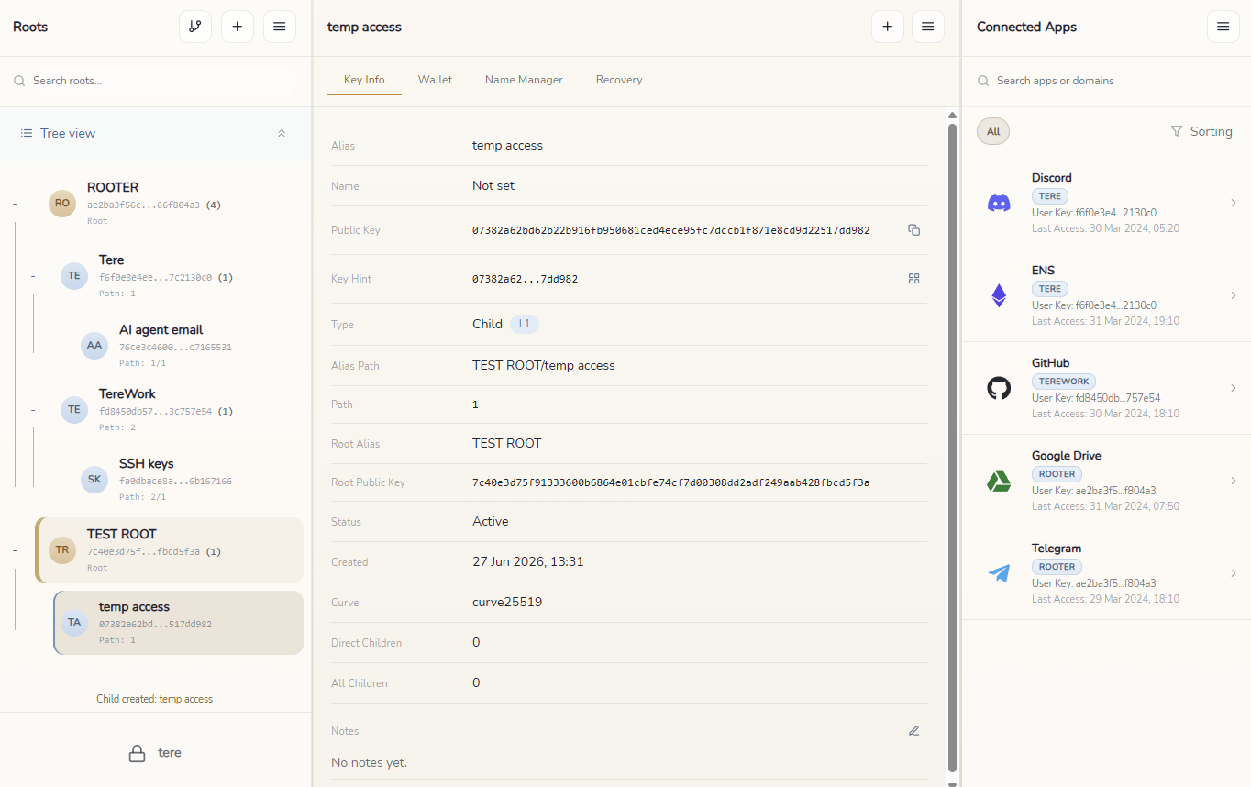Select the AI agent email key
Image resolution: width=1251 pixels, height=787 pixels.
[x=186, y=346]
